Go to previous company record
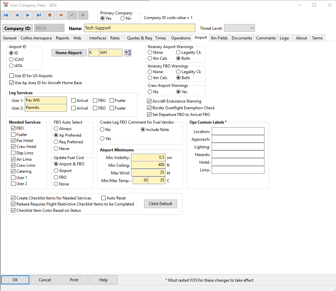The width and height of the screenshot is (336, 291). pos(17,15)
